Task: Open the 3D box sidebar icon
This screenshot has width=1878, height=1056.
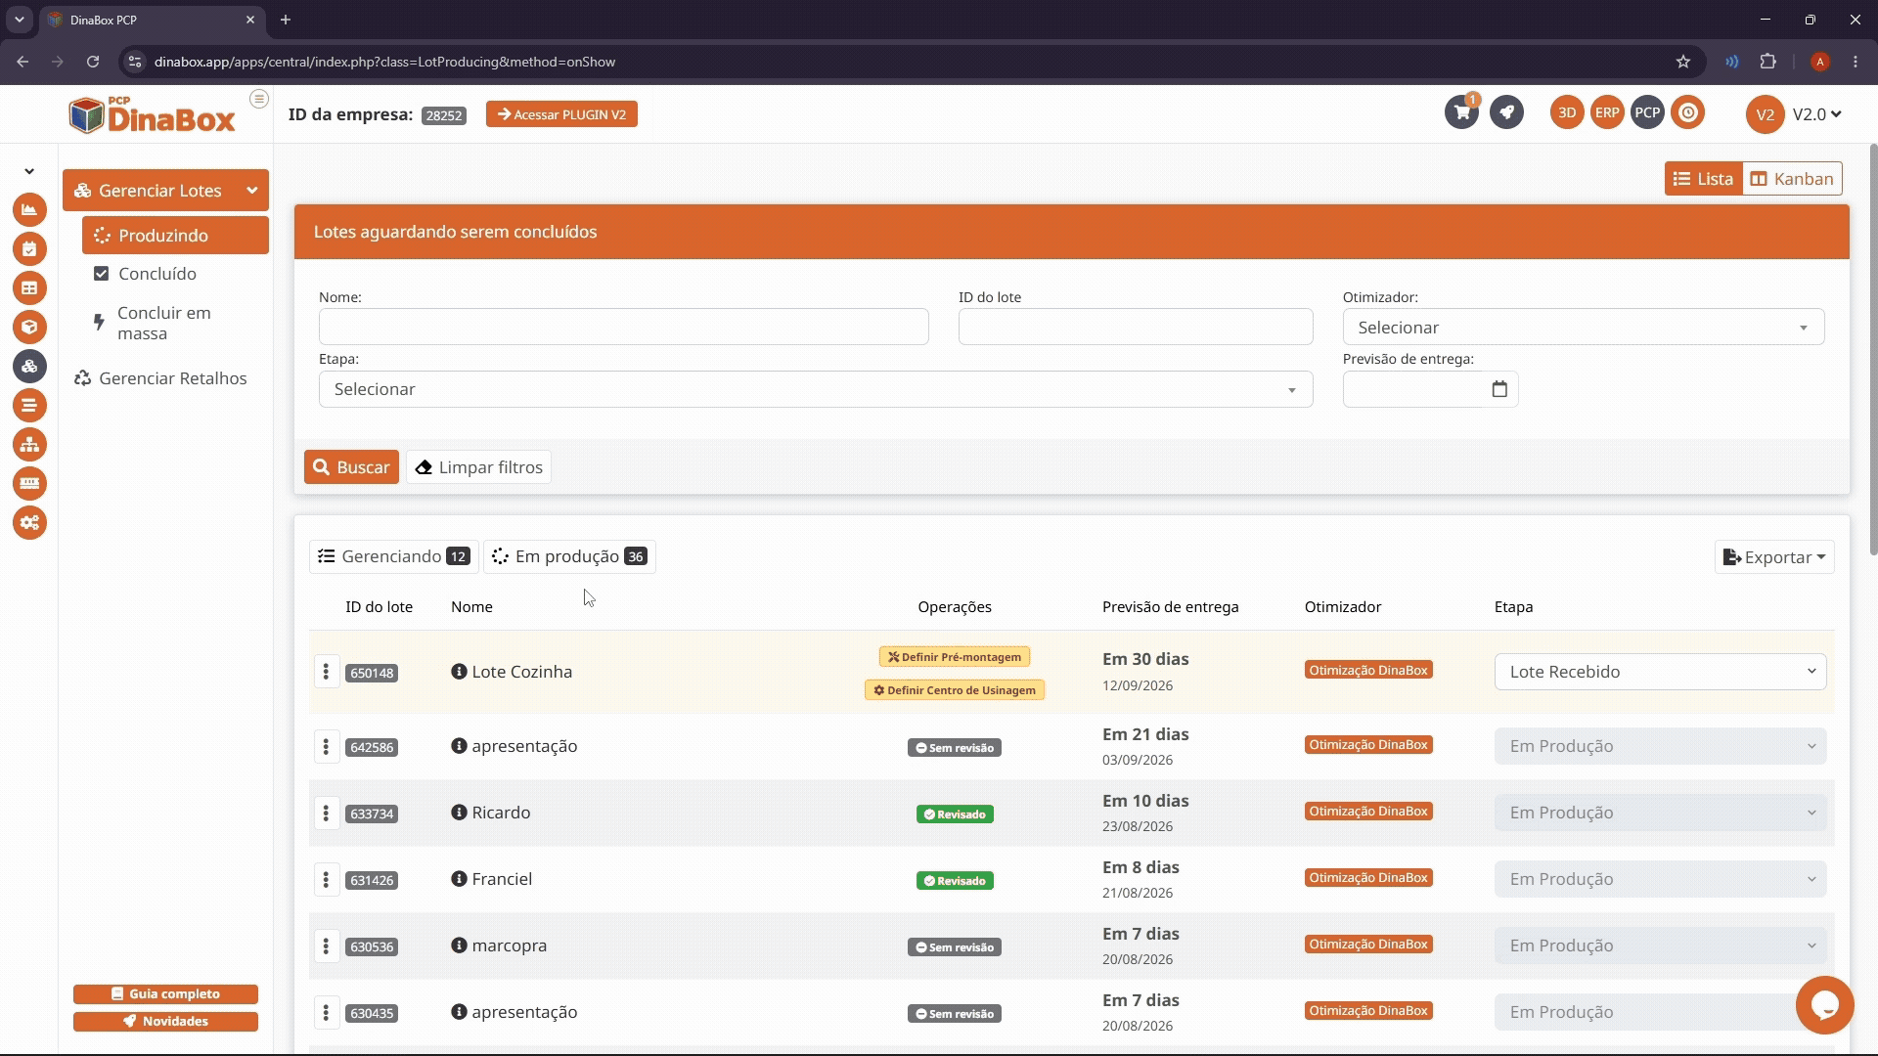Action: 29,327
